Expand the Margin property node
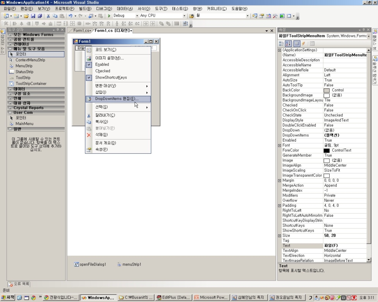This screenshot has width=378, height=302. click(280, 181)
